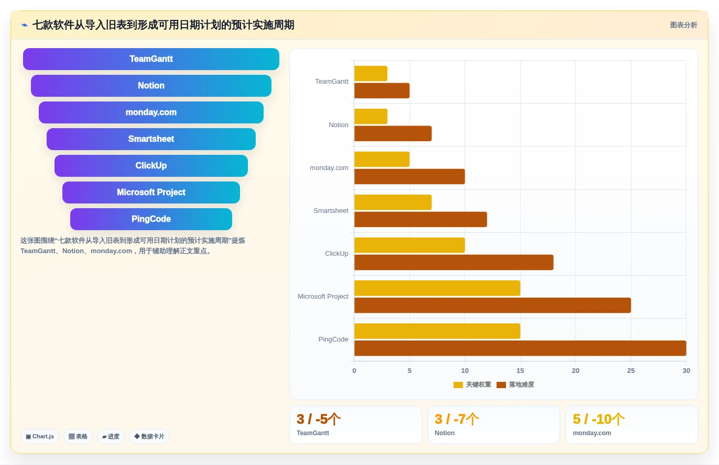The height and width of the screenshot is (465, 719).
Task: Open the Notion 3 / -7个 data card
Action: tap(494, 425)
